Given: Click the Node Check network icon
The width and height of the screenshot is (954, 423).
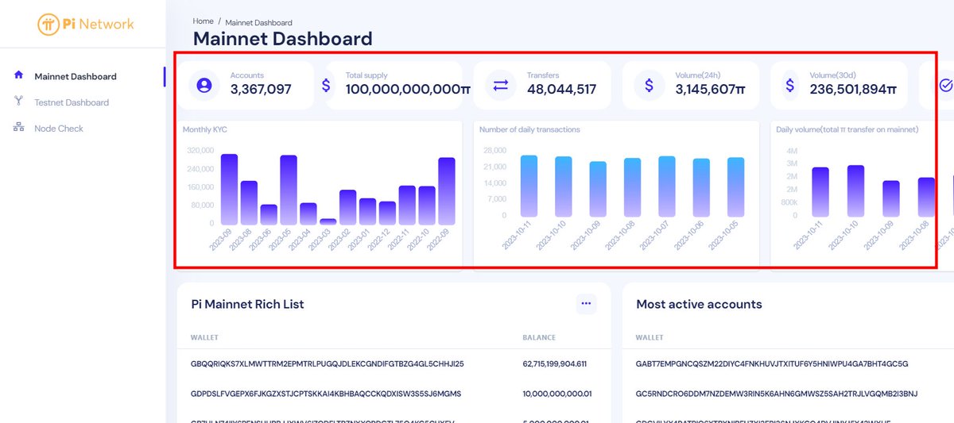Looking at the screenshot, I should coord(18,128).
